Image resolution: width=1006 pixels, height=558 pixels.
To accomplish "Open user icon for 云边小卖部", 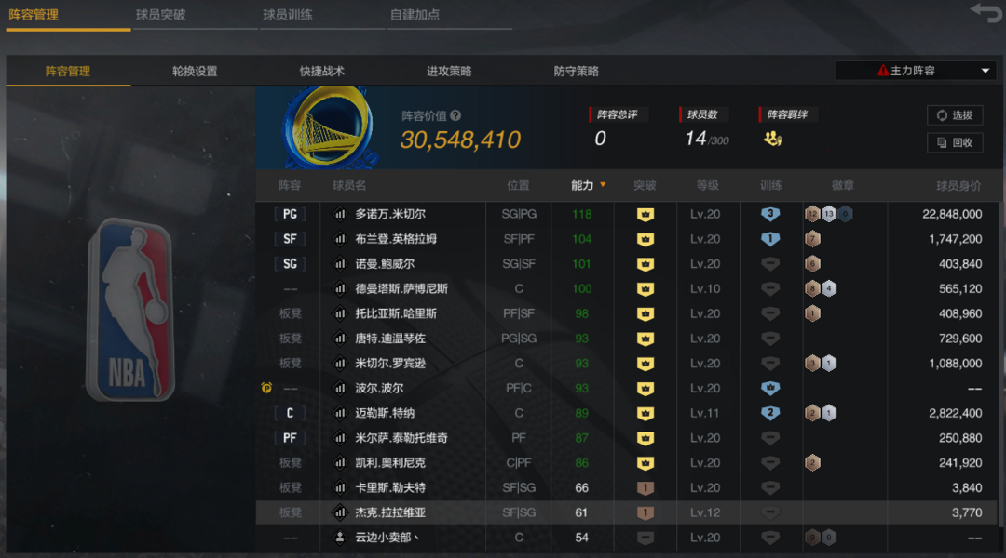I will (339, 538).
